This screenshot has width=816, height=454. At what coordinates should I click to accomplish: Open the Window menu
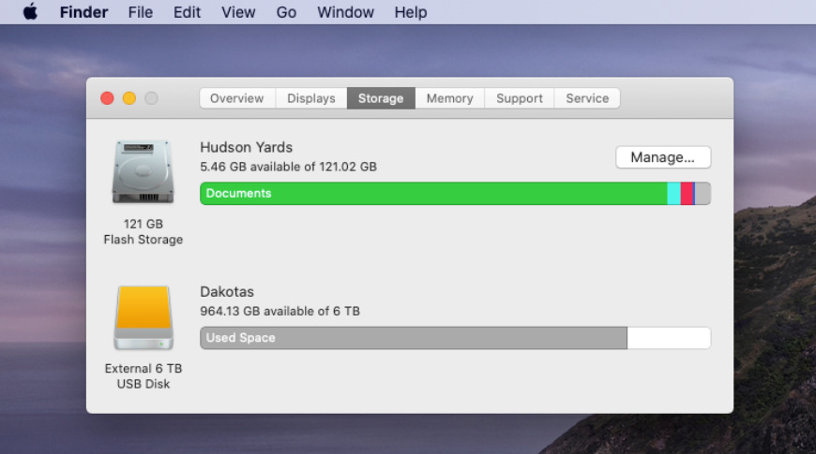click(345, 12)
